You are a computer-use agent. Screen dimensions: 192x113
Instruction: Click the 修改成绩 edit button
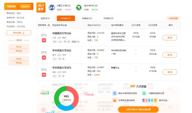(19, 33)
